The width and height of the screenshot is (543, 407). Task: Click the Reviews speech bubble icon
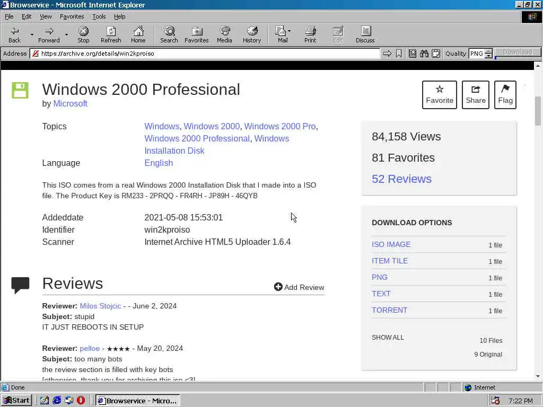click(20, 286)
